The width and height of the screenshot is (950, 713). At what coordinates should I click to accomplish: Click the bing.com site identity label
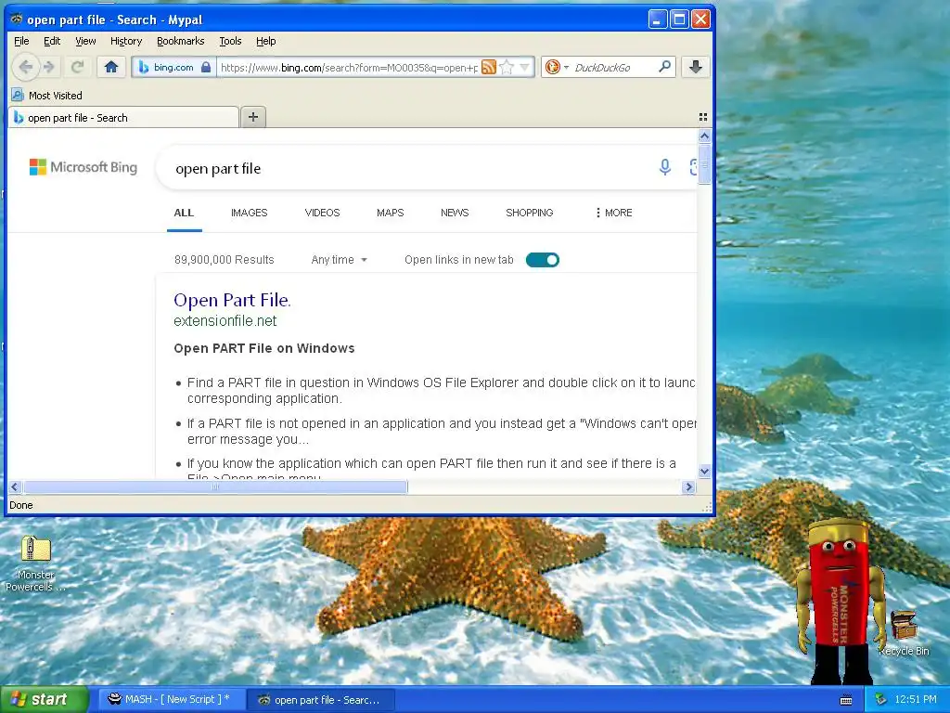[x=173, y=67]
